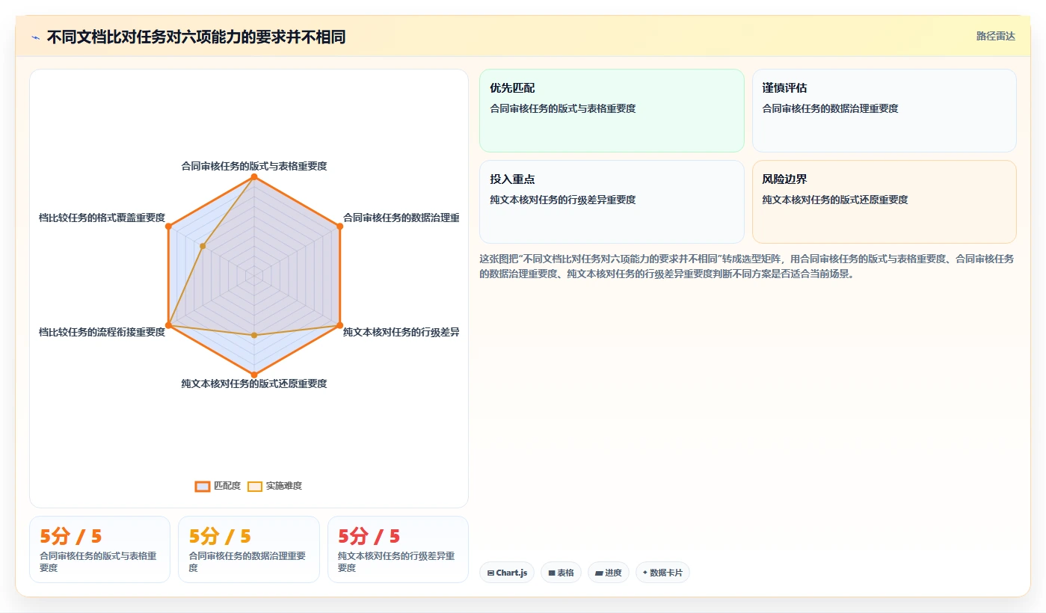Click the 数据卡片 tag icon
The height and width of the screenshot is (613, 1046).
pos(645,573)
